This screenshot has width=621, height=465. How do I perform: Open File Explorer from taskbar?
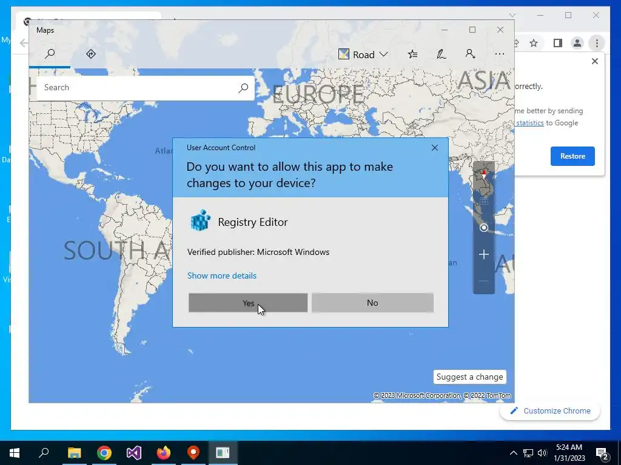tap(74, 453)
